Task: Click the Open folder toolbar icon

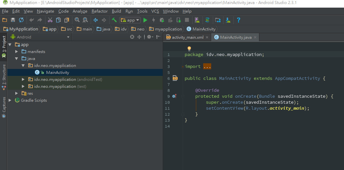Action: (5, 20)
